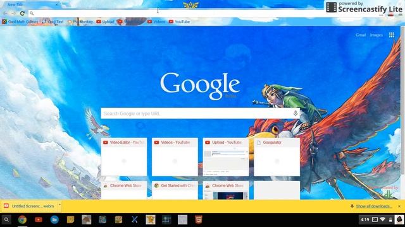This screenshot has height=227, width=405.
Task: Open the HTML5 app on shelf
Action: [198, 220]
